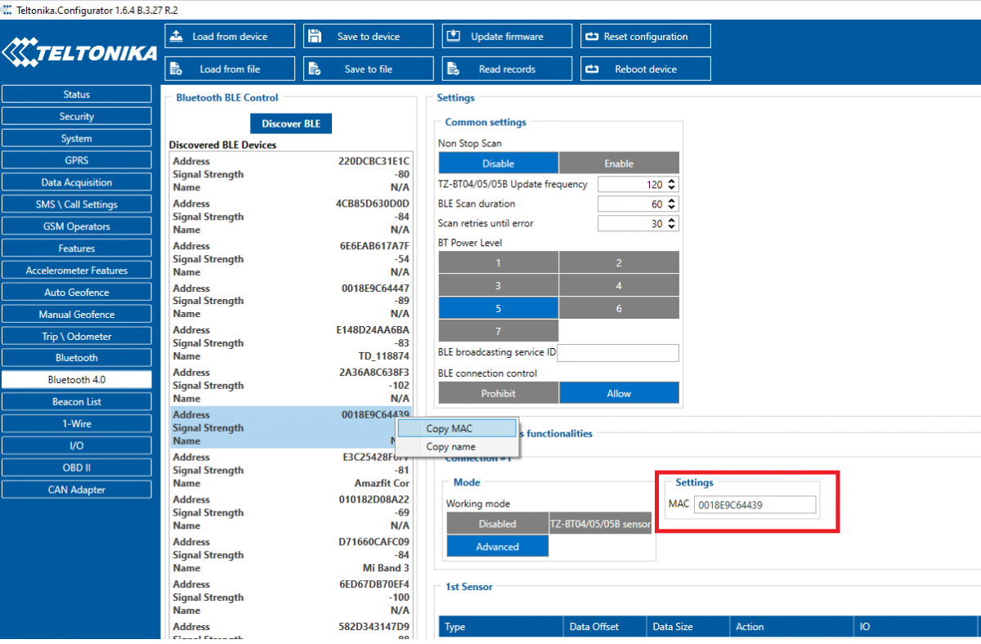Click the Update firmware icon
The width and height of the screenshot is (981, 644).
tap(454, 37)
